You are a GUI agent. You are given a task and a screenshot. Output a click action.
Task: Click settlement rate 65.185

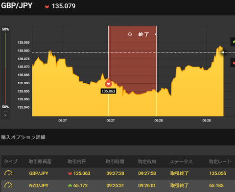click(216, 186)
